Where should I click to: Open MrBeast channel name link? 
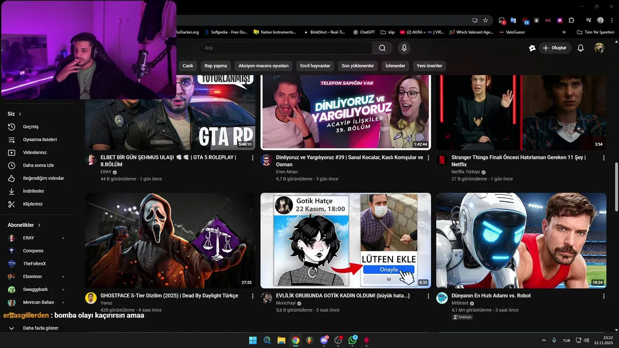(460, 303)
